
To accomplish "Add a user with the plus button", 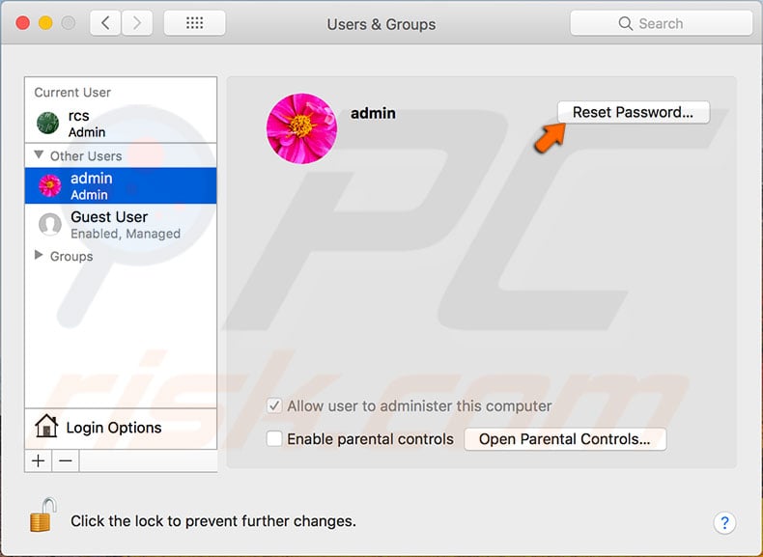I will [39, 460].
